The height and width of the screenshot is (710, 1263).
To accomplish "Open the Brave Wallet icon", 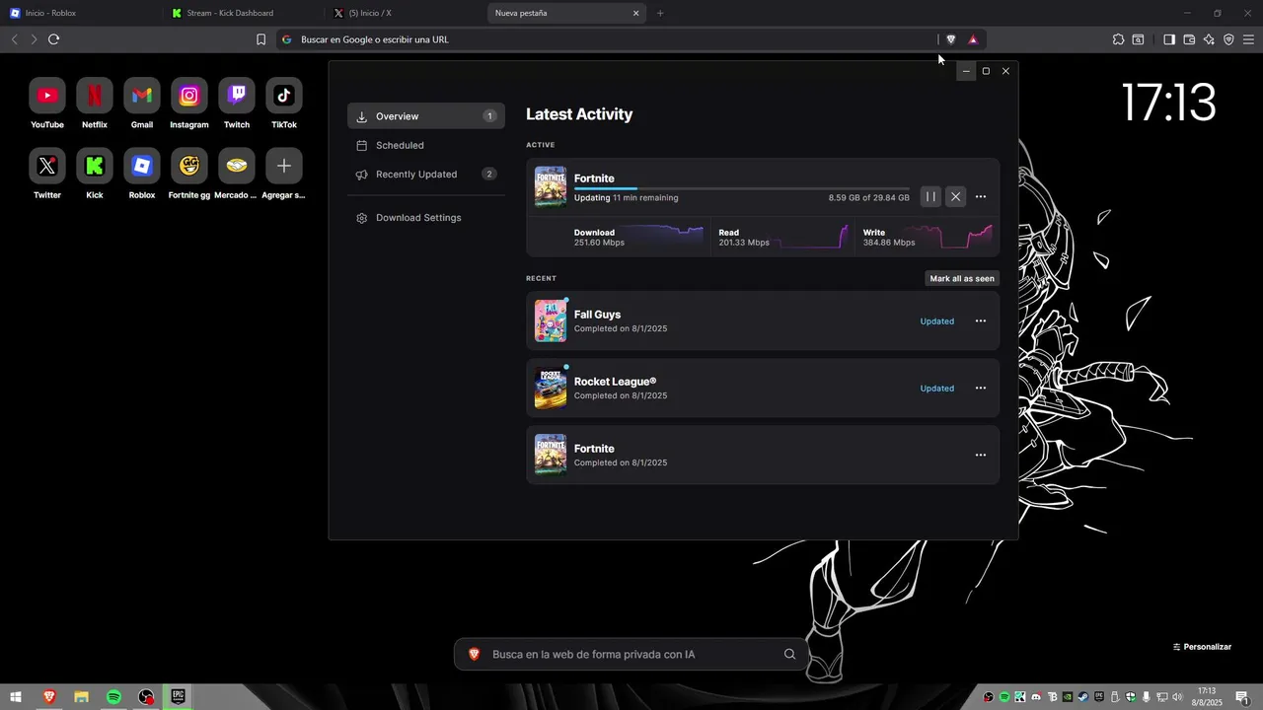I will point(1189,39).
